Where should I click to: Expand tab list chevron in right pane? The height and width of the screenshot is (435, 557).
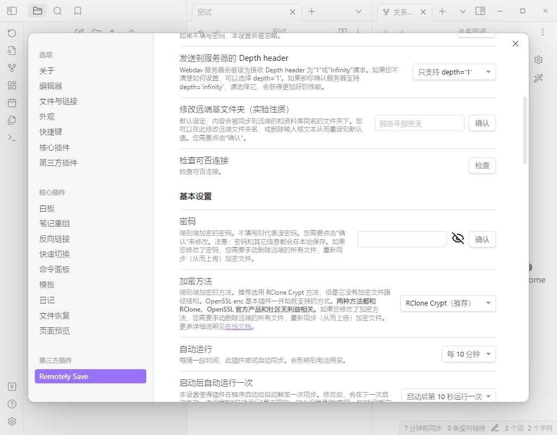pyautogui.click(x=462, y=11)
